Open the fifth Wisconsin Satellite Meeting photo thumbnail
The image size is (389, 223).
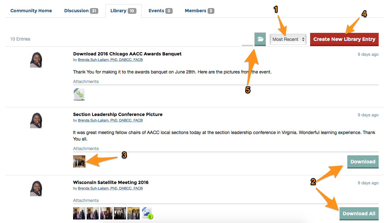(134, 213)
